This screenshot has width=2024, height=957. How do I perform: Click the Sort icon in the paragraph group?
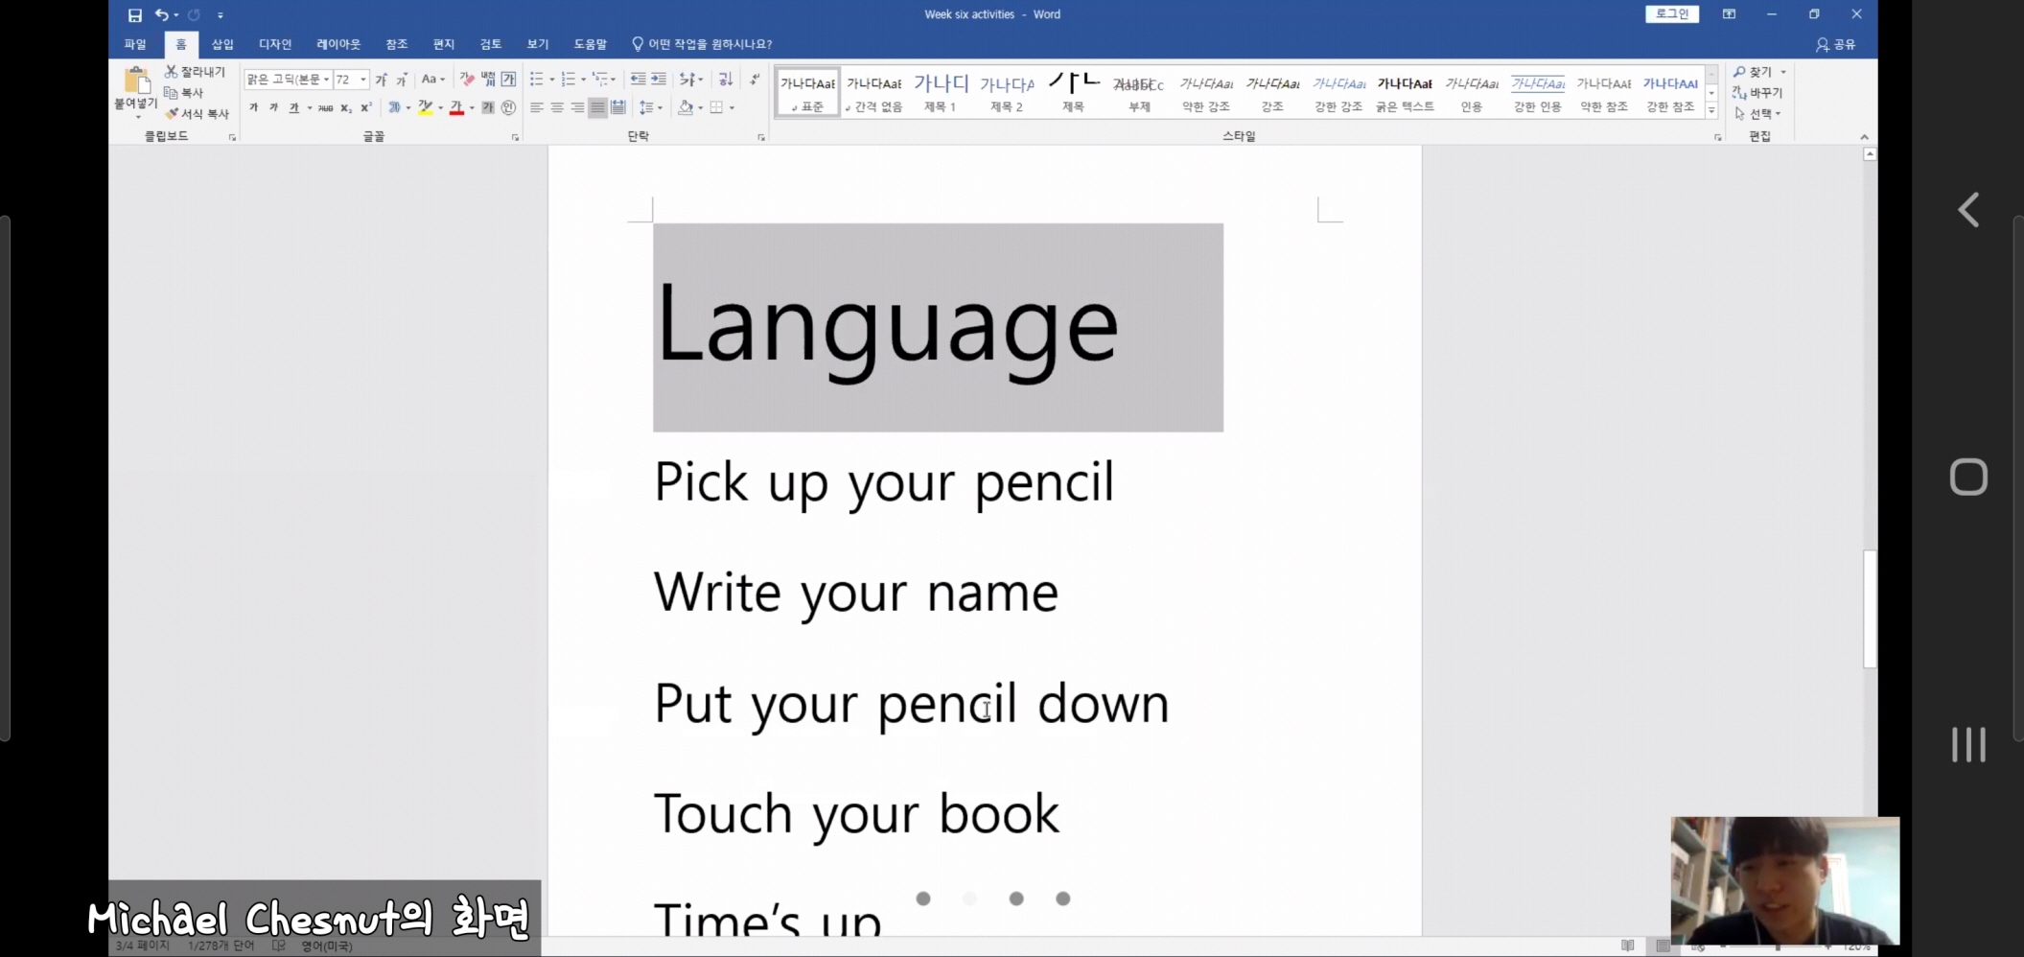726,80
